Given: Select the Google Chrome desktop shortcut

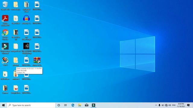Looking at the screenshot, I should point(5,34).
